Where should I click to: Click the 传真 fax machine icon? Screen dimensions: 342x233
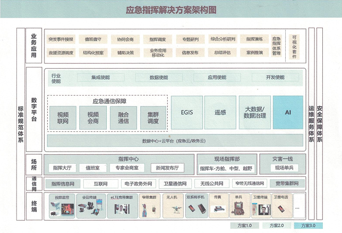217,209
